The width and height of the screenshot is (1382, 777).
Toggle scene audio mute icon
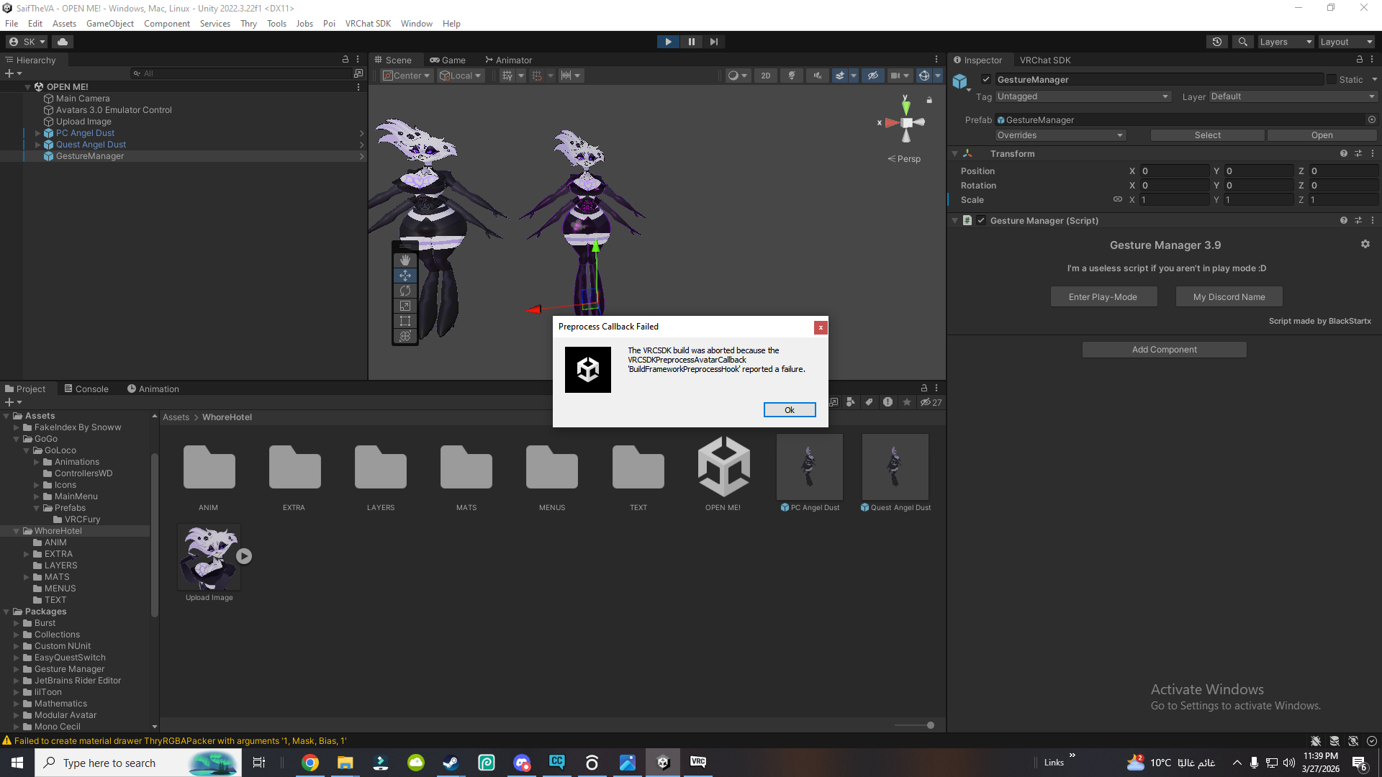tap(817, 76)
